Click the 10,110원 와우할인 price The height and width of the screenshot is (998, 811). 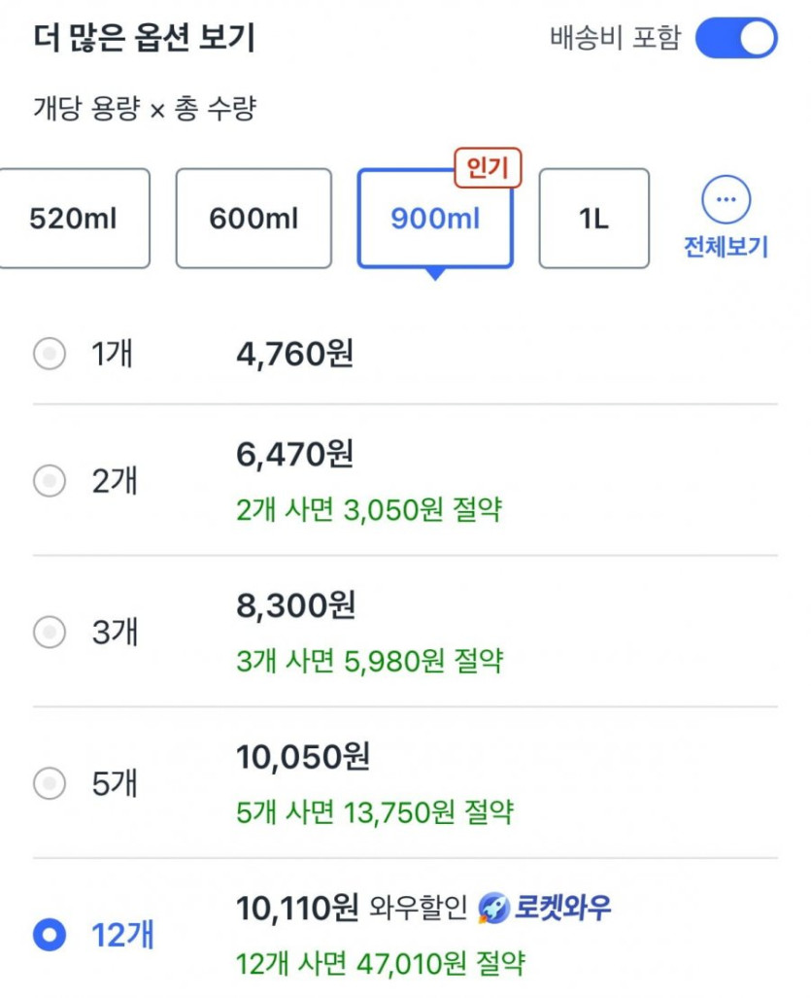pos(297,908)
